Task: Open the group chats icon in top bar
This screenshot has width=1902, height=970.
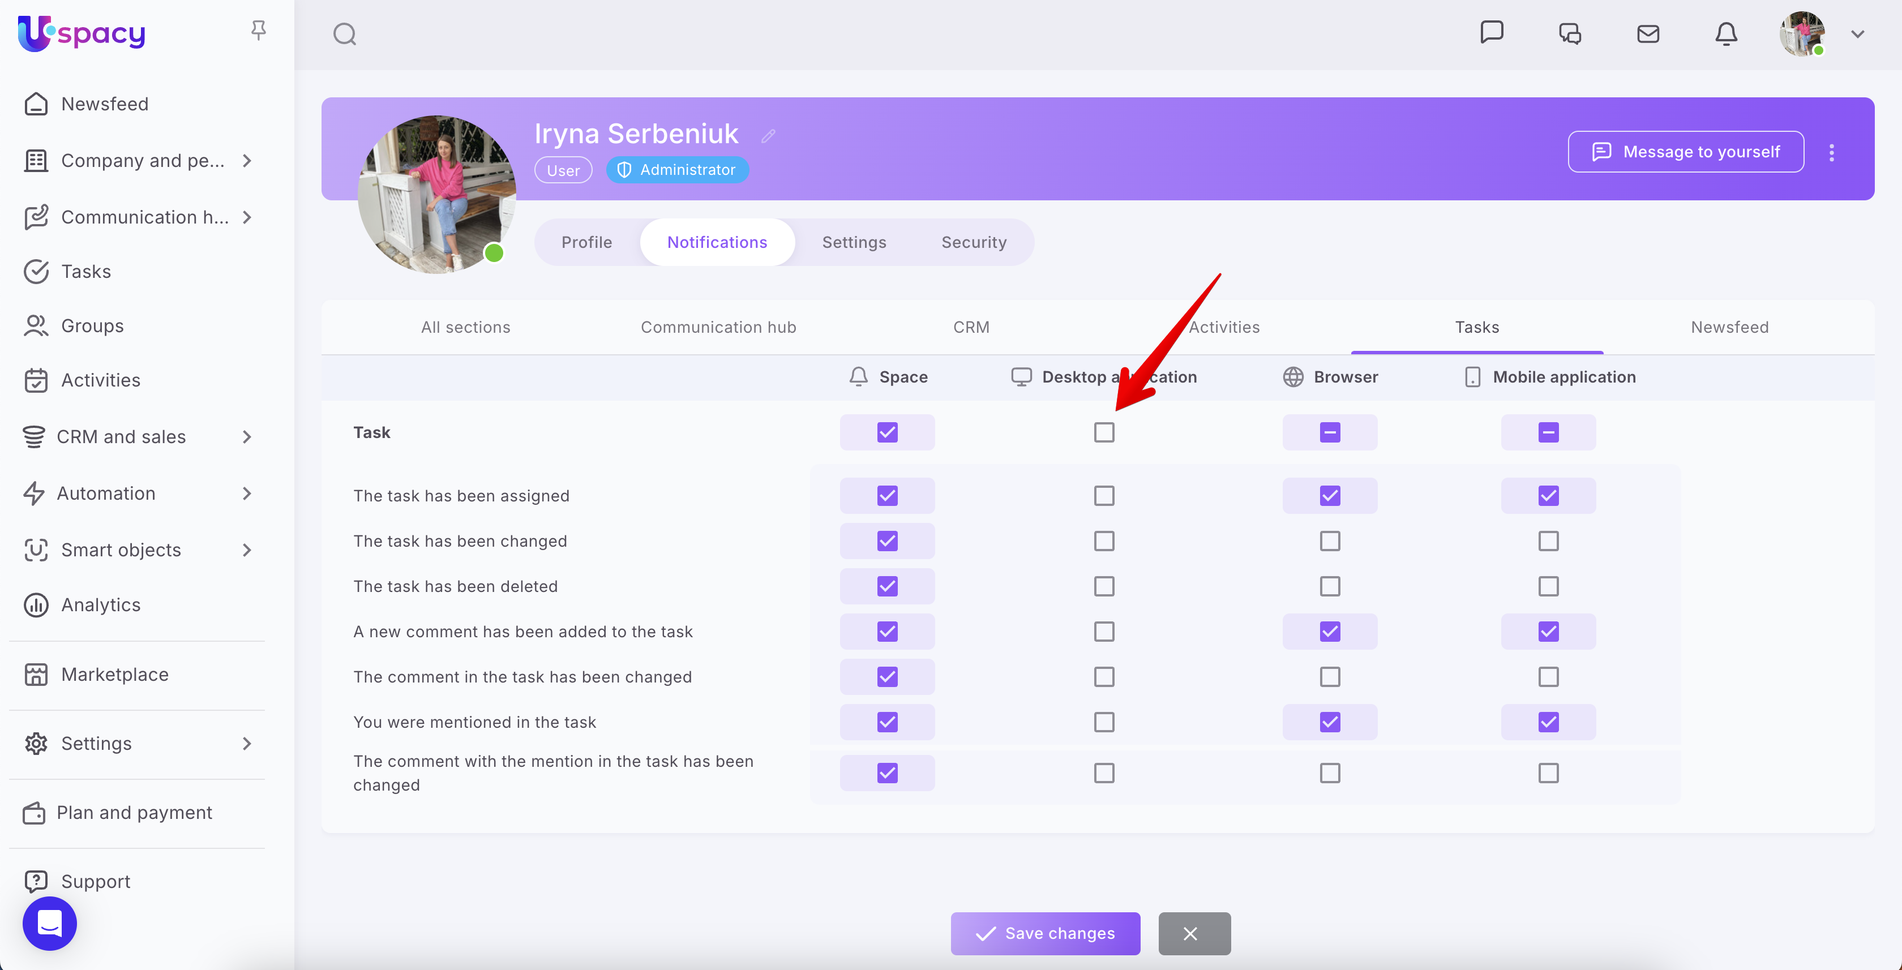Action: click(x=1570, y=34)
